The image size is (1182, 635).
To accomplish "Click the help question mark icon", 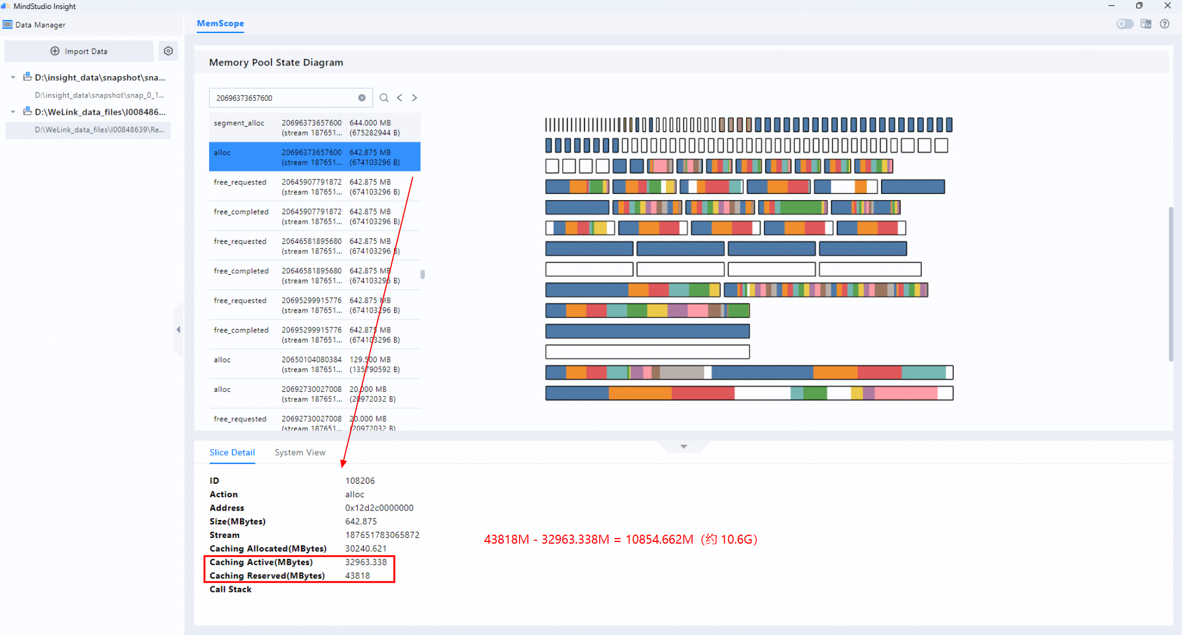I will pos(1165,24).
